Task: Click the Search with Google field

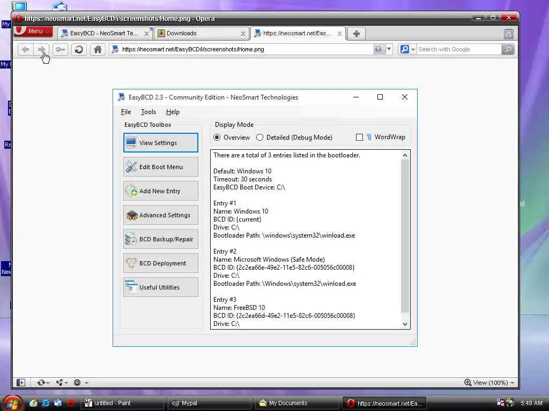Action: click(x=459, y=49)
